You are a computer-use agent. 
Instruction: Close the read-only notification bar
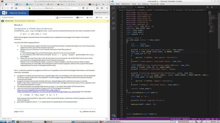click(x=108, y=21)
